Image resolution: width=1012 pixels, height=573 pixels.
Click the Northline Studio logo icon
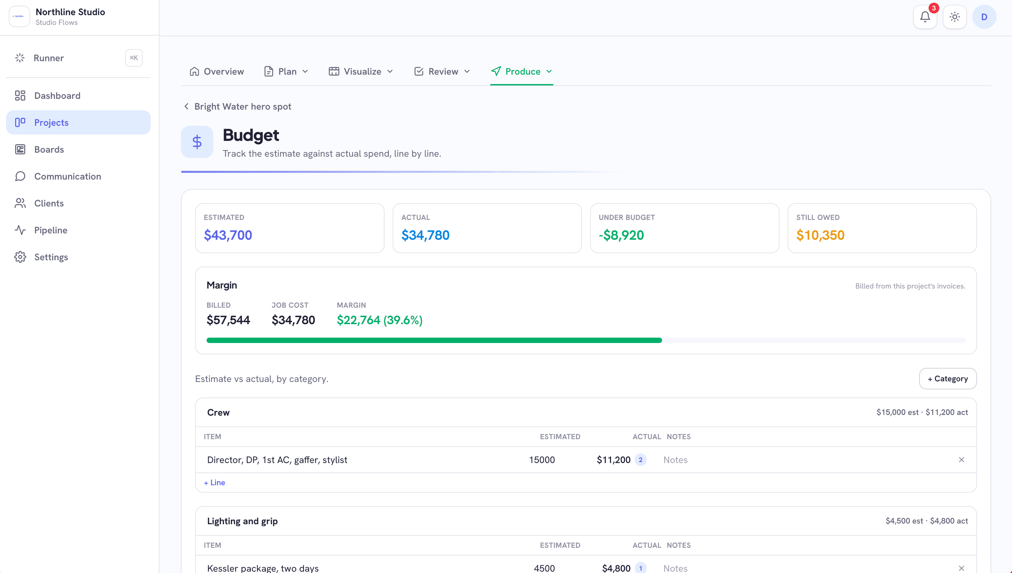[19, 16]
